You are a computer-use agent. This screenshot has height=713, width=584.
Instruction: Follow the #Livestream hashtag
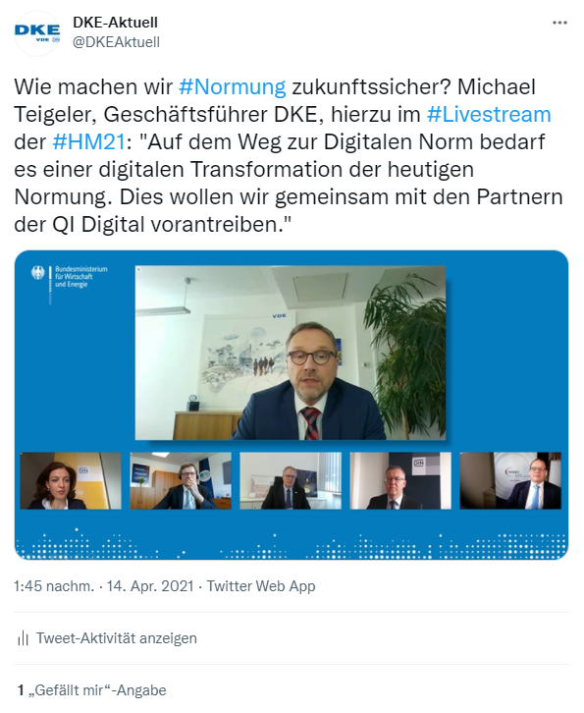[x=489, y=114]
